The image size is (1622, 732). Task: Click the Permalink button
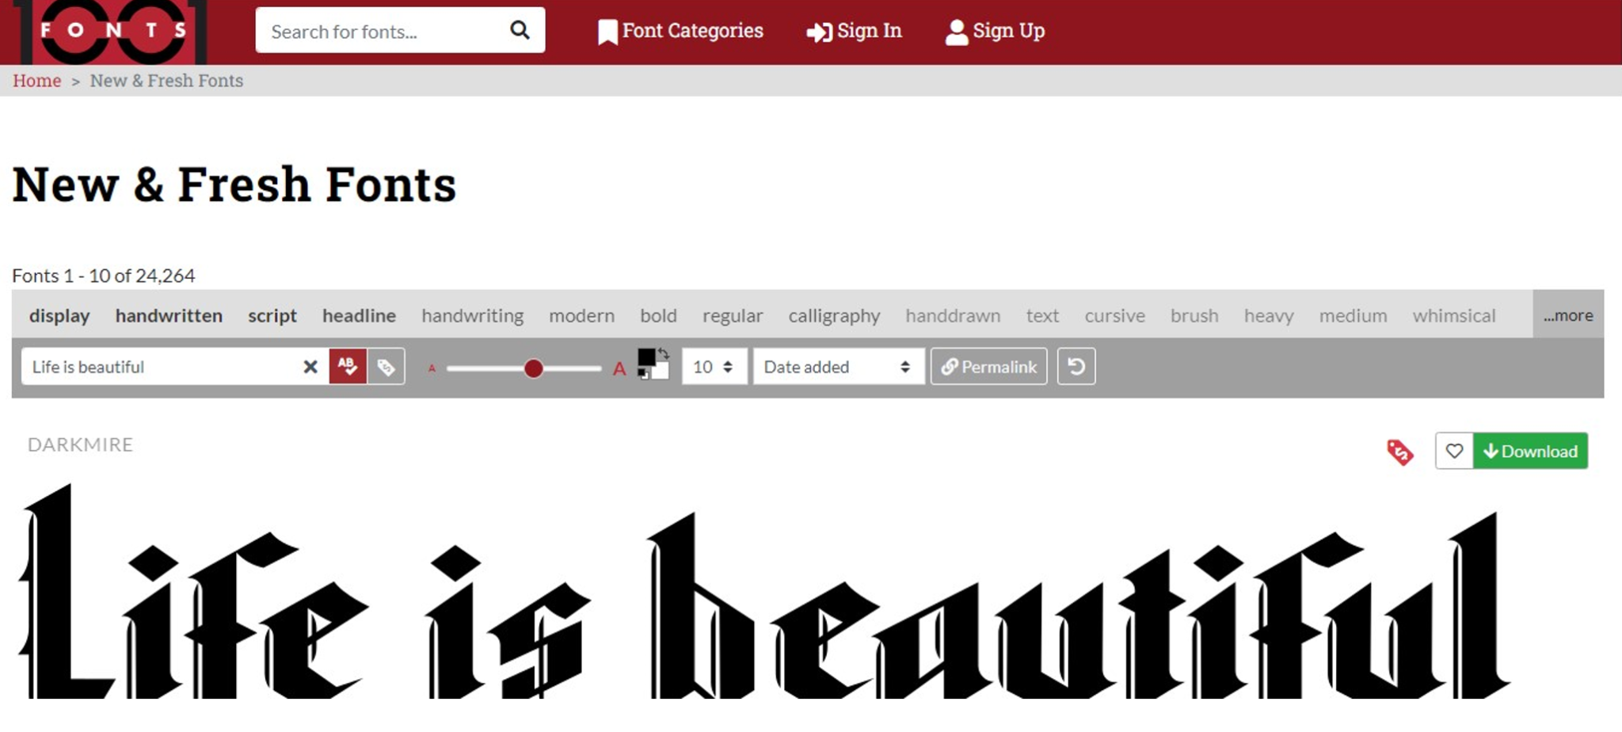click(988, 367)
